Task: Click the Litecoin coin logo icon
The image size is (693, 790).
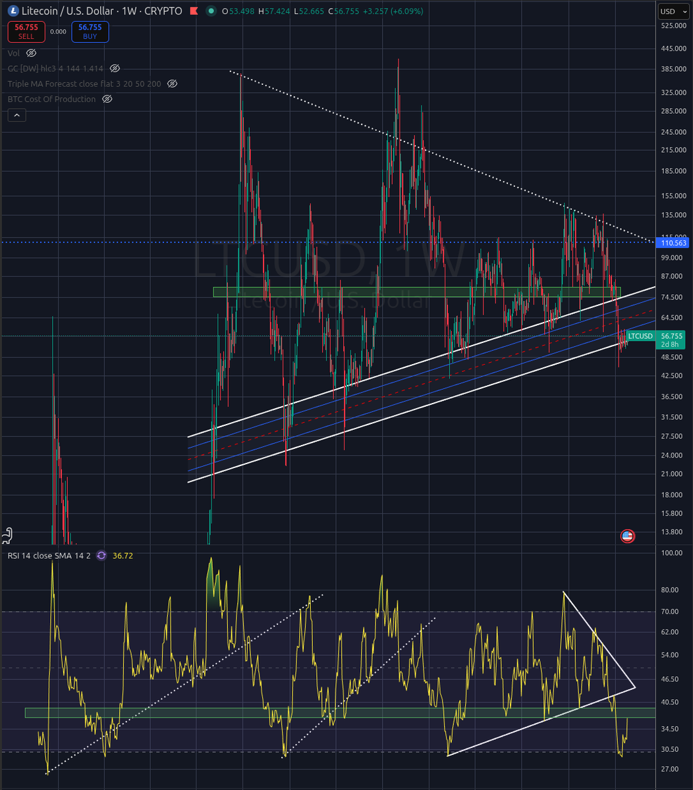Action: click(13, 11)
